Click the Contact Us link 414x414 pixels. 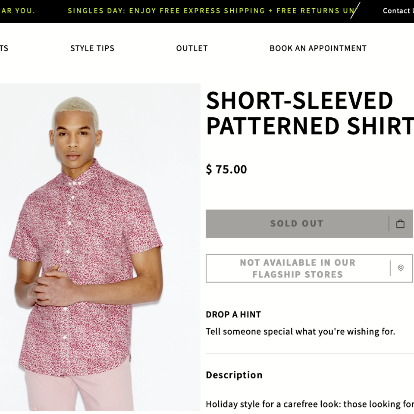[398, 11]
